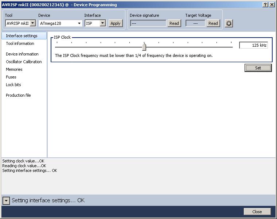Expand the status log arrow icon

(6, 200)
